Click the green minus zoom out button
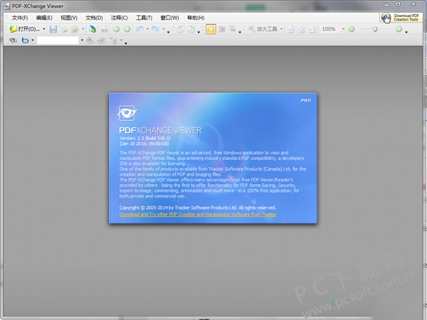The image size is (427, 320). click(x=352, y=29)
